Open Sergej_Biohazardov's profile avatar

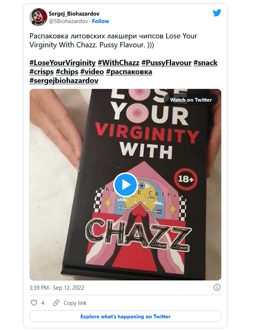click(x=38, y=17)
